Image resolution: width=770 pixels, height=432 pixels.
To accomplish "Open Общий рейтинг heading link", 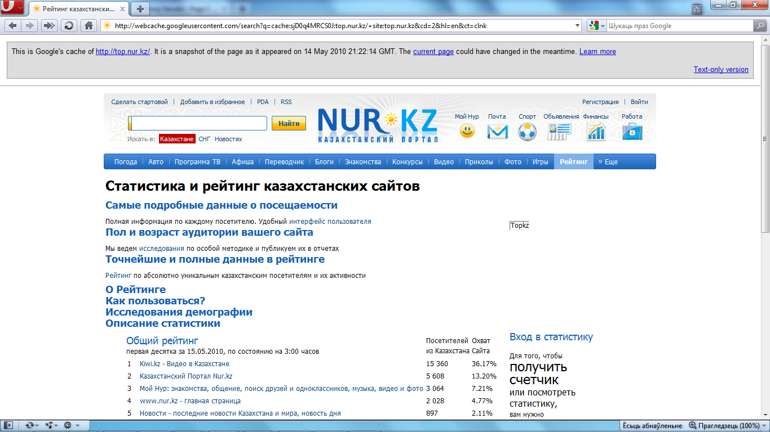I will click(x=162, y=341).
